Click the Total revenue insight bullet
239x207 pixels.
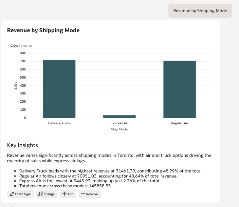(x=66, y=186)
